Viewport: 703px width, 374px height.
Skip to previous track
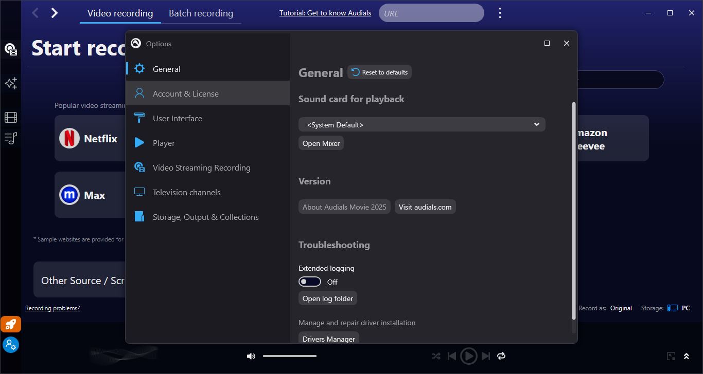[452, 356]
